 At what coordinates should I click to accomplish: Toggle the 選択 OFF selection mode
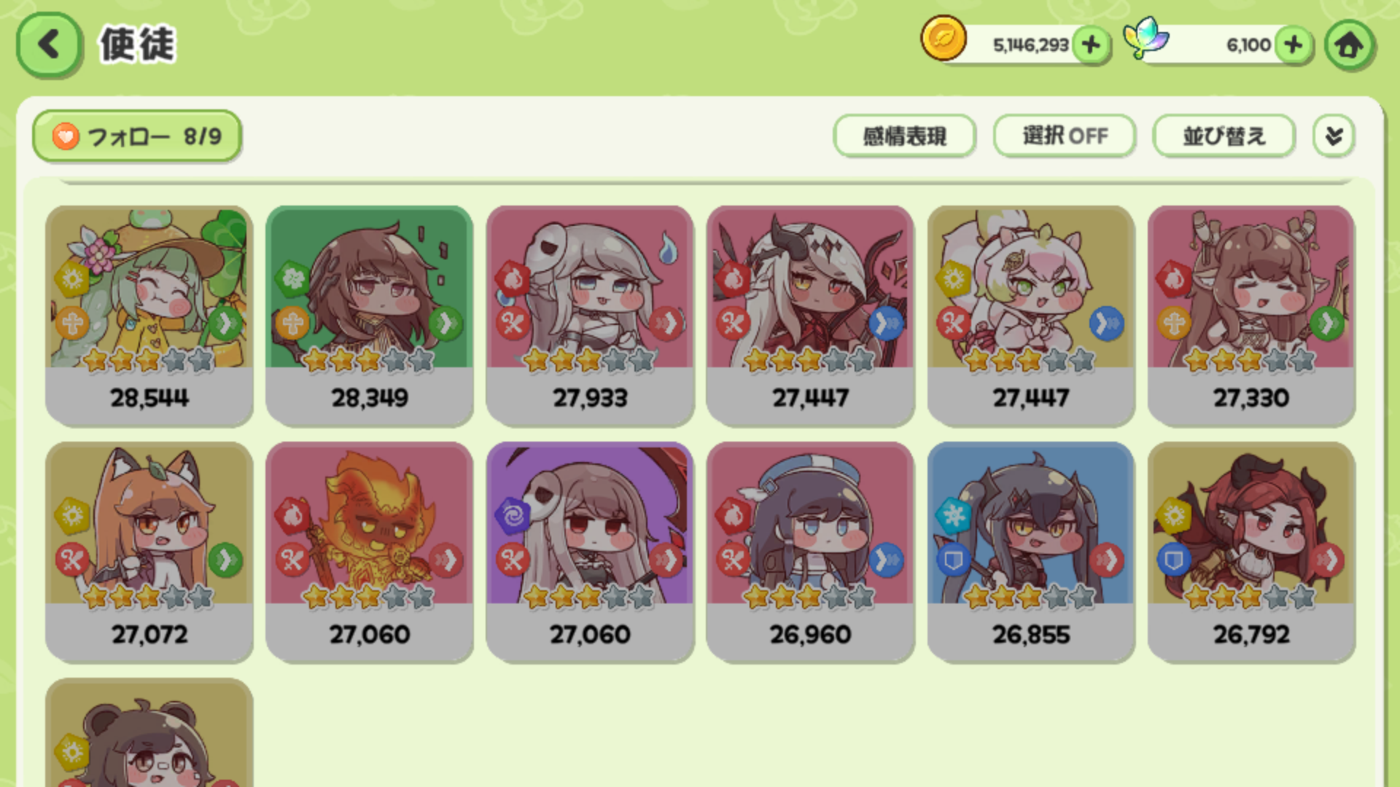pyautogui.click(x=1065, y=136)
